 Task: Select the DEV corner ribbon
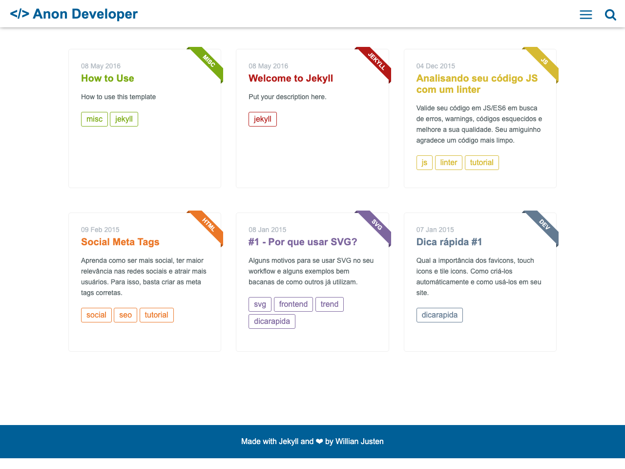pyautogui.click(x=543, y=225)
